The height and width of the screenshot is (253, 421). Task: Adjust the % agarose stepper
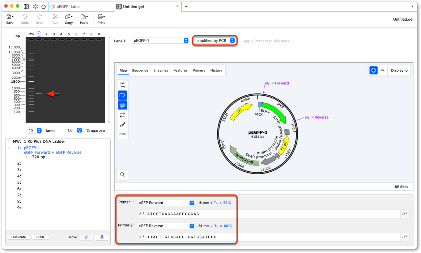point(80,130)
